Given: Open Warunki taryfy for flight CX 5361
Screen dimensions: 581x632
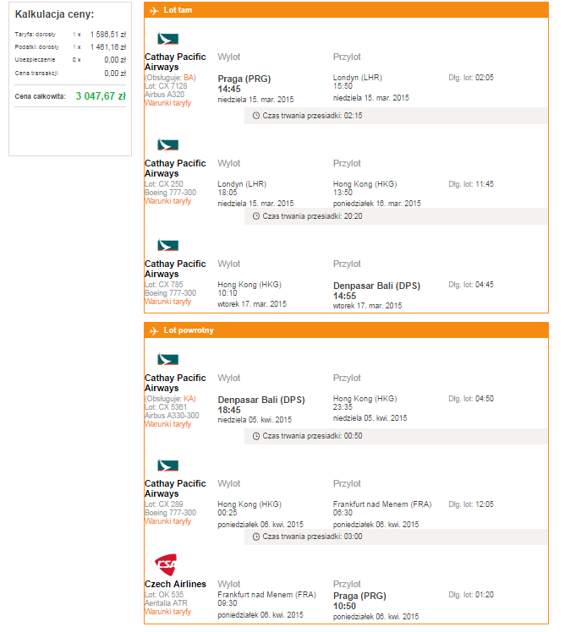Looking at the screenshot, I should 167,424.
